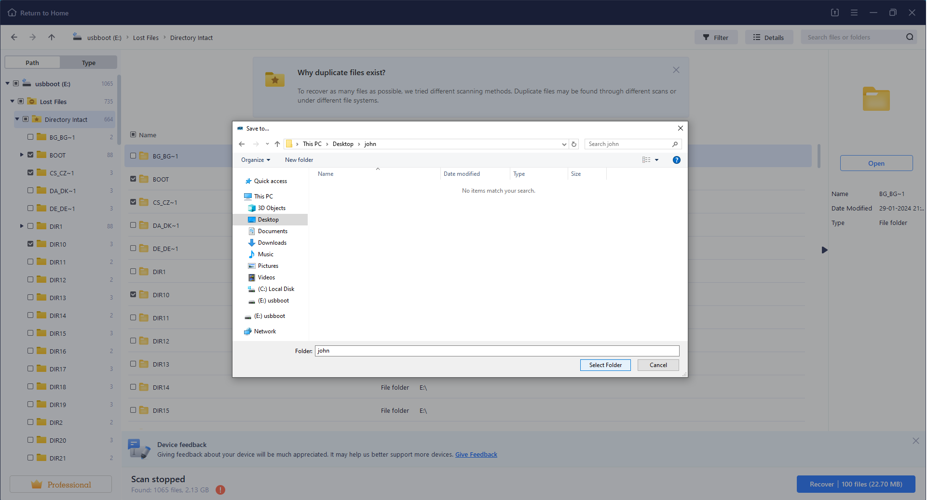Click the Give Feedback link
Image resolution: width=928 pixels, height=500 pixels.
pos(476,454)
